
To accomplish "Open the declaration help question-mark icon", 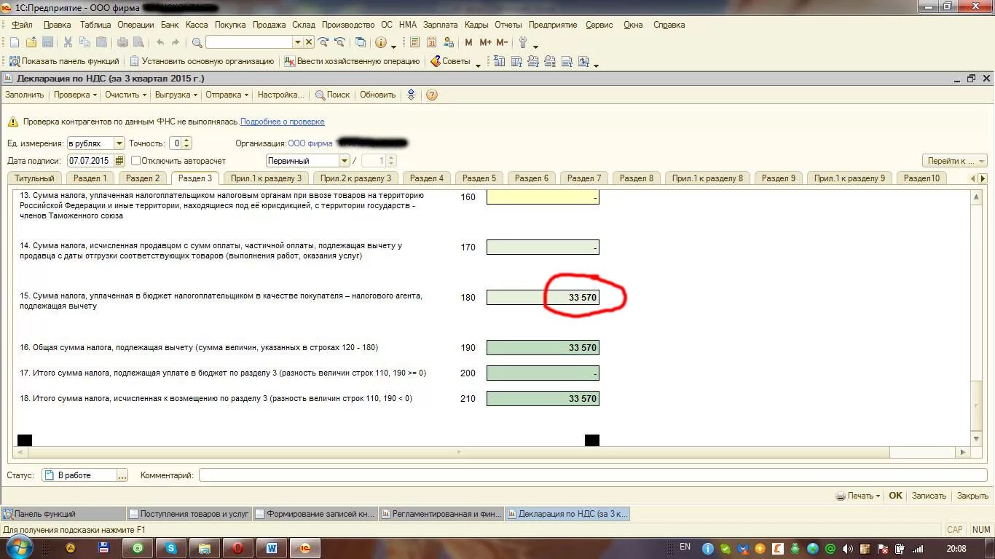I will (x=432, y=95).
